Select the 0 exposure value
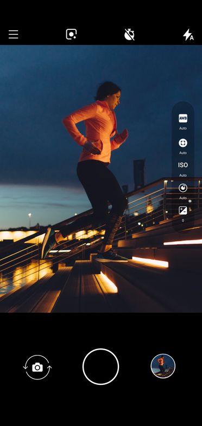 [183, 221]
